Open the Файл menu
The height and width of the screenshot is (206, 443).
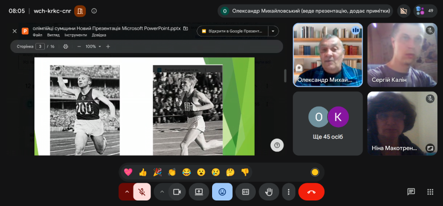(37, 35)
